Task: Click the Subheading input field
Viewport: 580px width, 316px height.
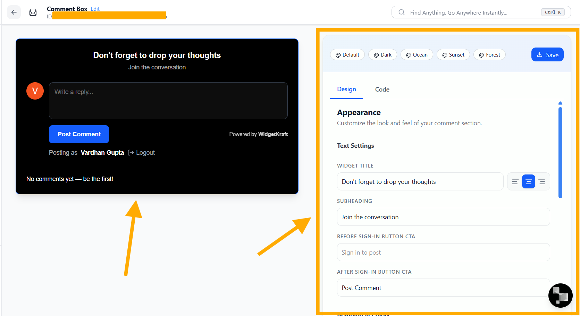Action: 443,217
